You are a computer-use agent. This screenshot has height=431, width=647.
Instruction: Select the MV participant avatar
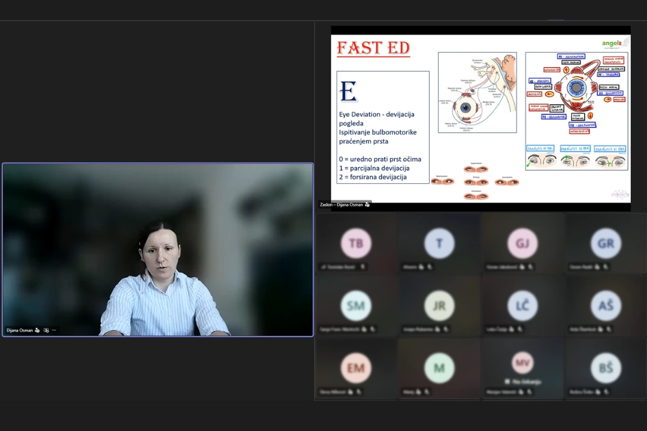click(x=522, y=363)
